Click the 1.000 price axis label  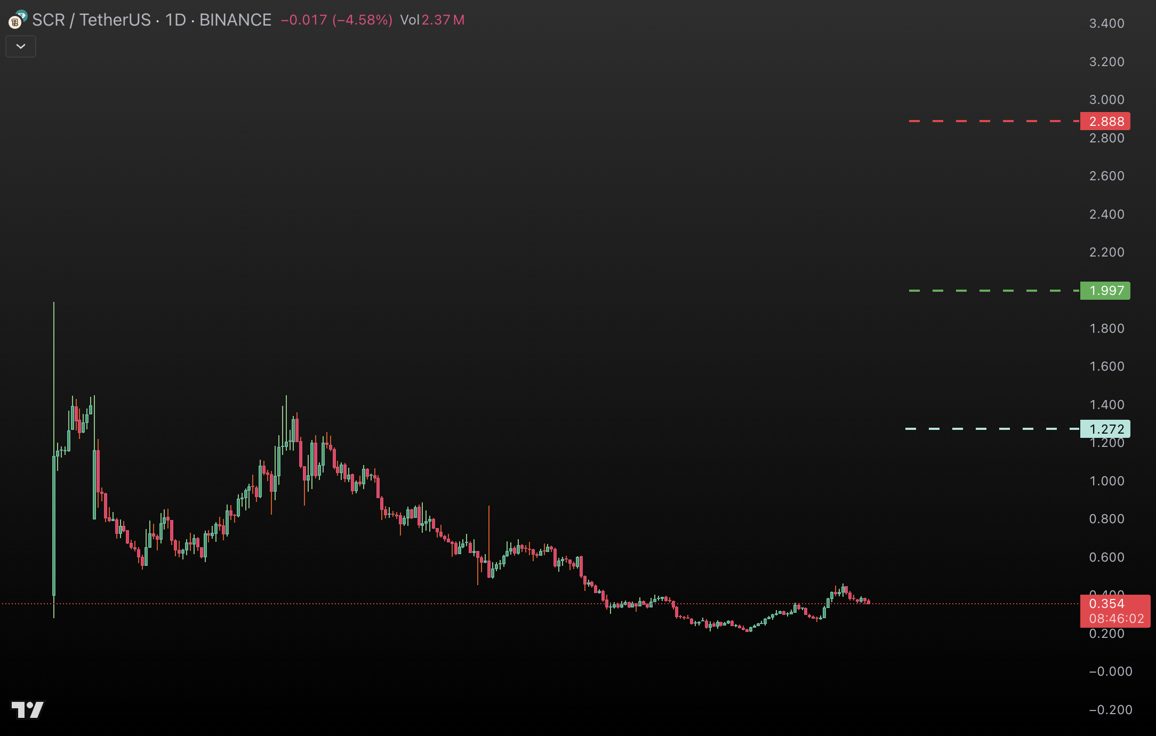click(x=1106, y=481)
